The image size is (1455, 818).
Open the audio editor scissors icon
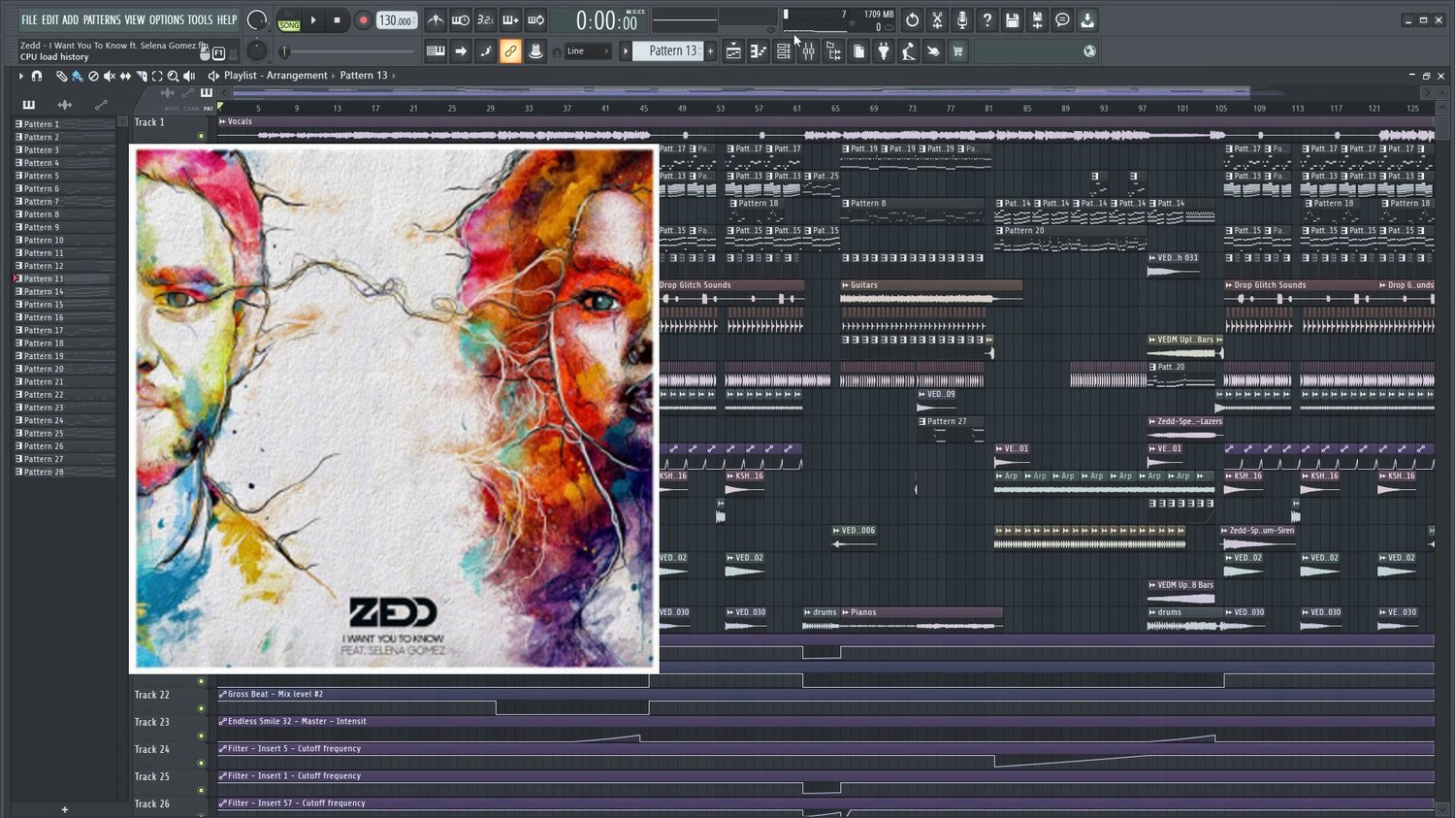(937, 19)
